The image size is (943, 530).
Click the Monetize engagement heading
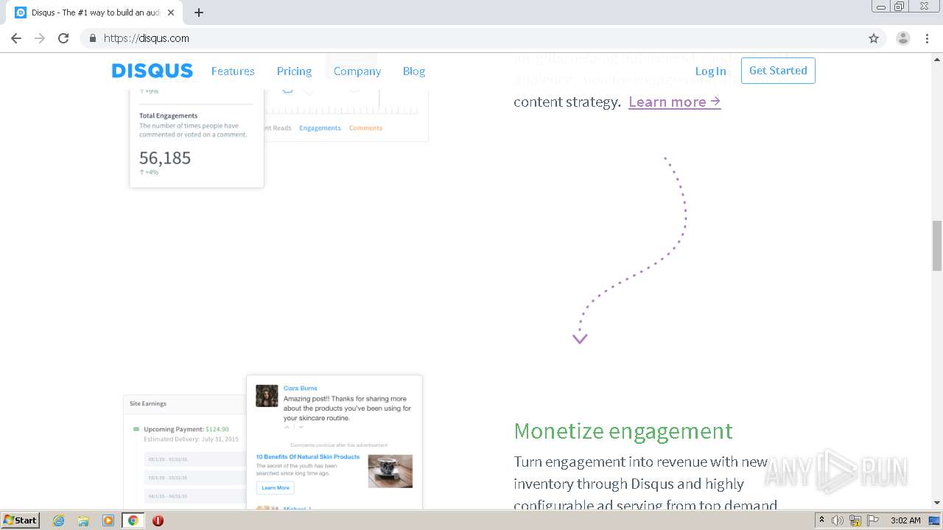pyautogui.click(x=623, y=431)
